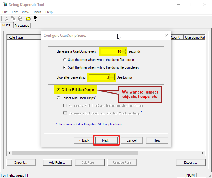Click the UserDumps count input field
Image resolution: width=212 pixels, height=178 pixels.
point(99,77)
